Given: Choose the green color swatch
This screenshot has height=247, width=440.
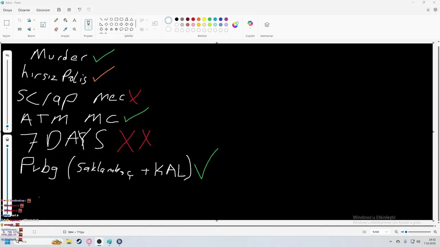Looking at the screenshot, I should coord(210,19).
